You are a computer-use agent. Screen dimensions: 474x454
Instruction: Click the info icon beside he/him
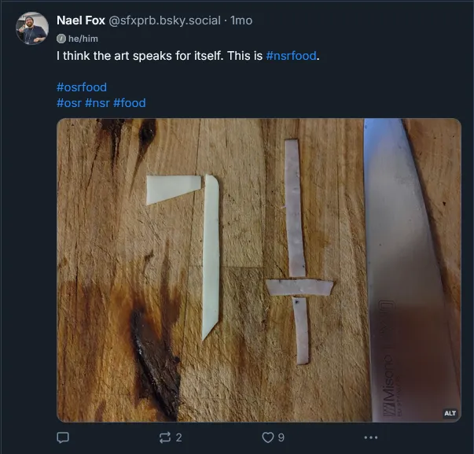[61, 38]
